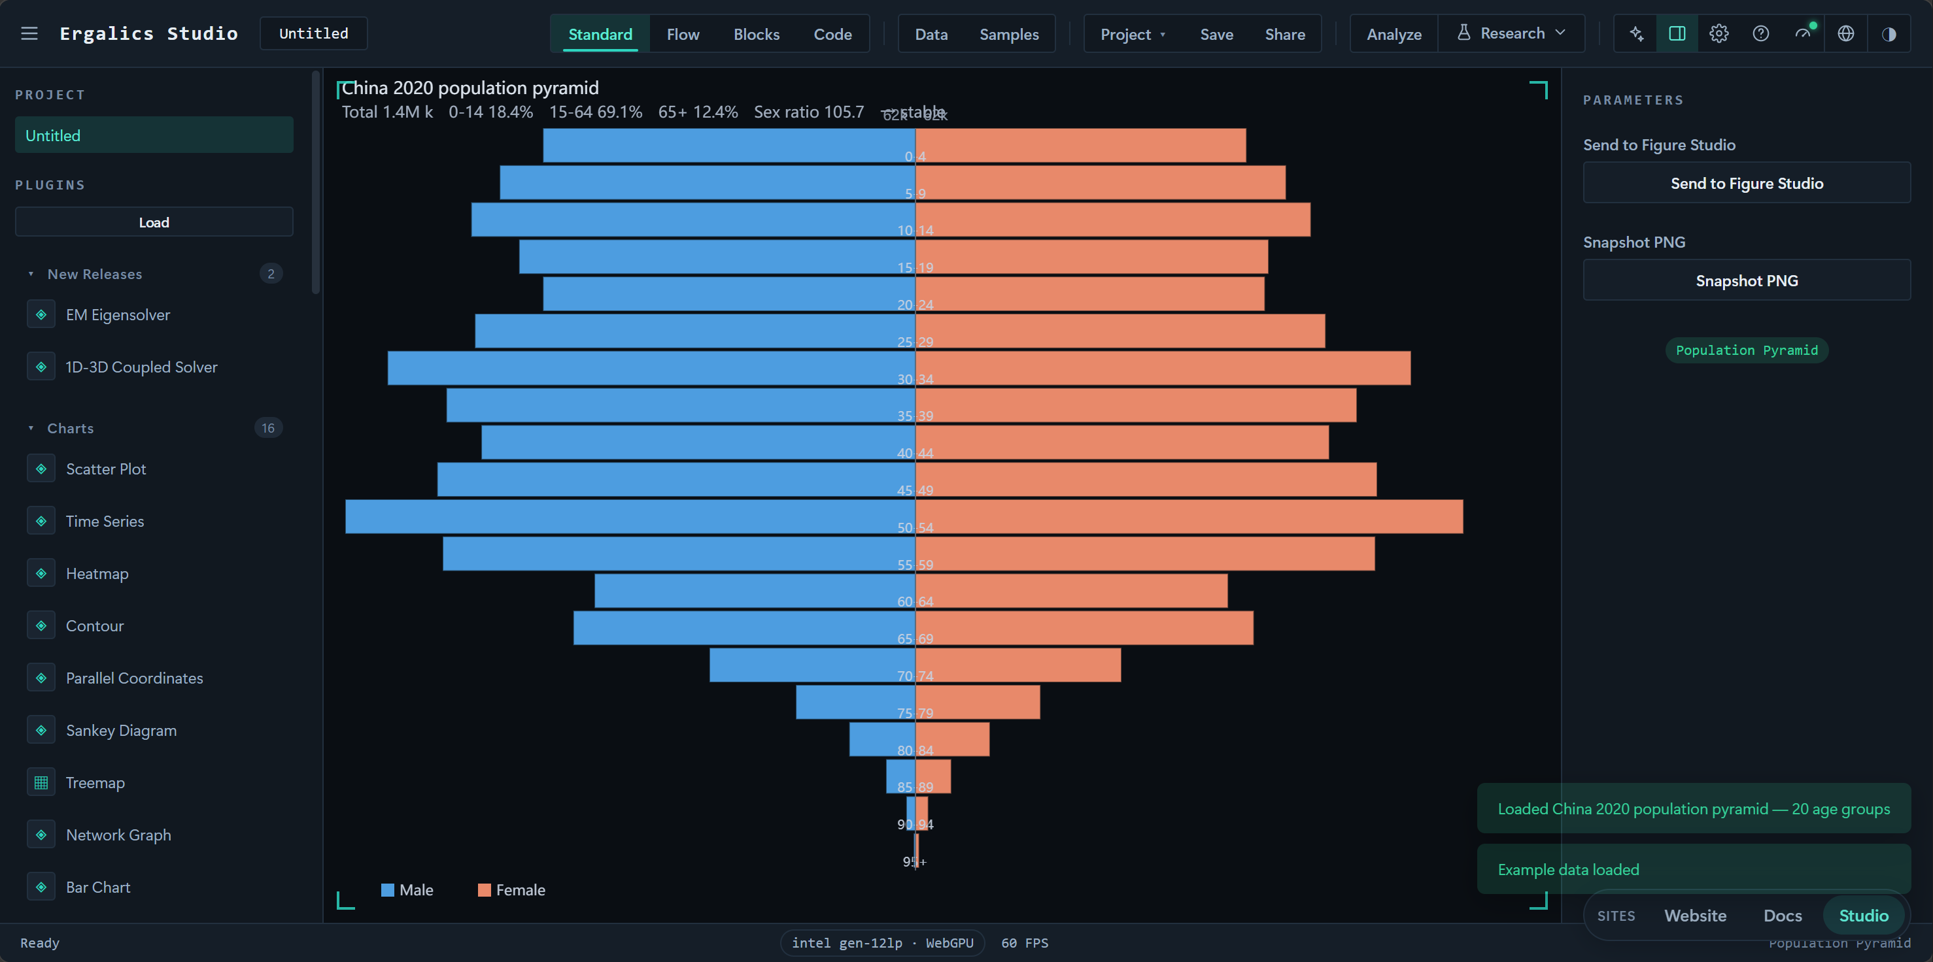Open the Samples view

(1009, 34)
